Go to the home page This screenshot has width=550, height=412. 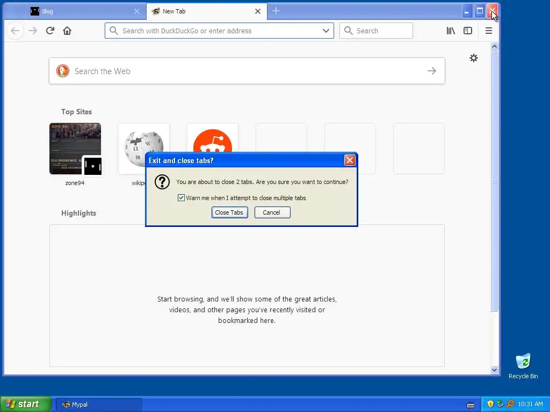point(67,31)
